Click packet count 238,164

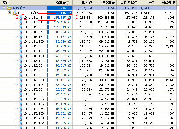pos(86,32)
